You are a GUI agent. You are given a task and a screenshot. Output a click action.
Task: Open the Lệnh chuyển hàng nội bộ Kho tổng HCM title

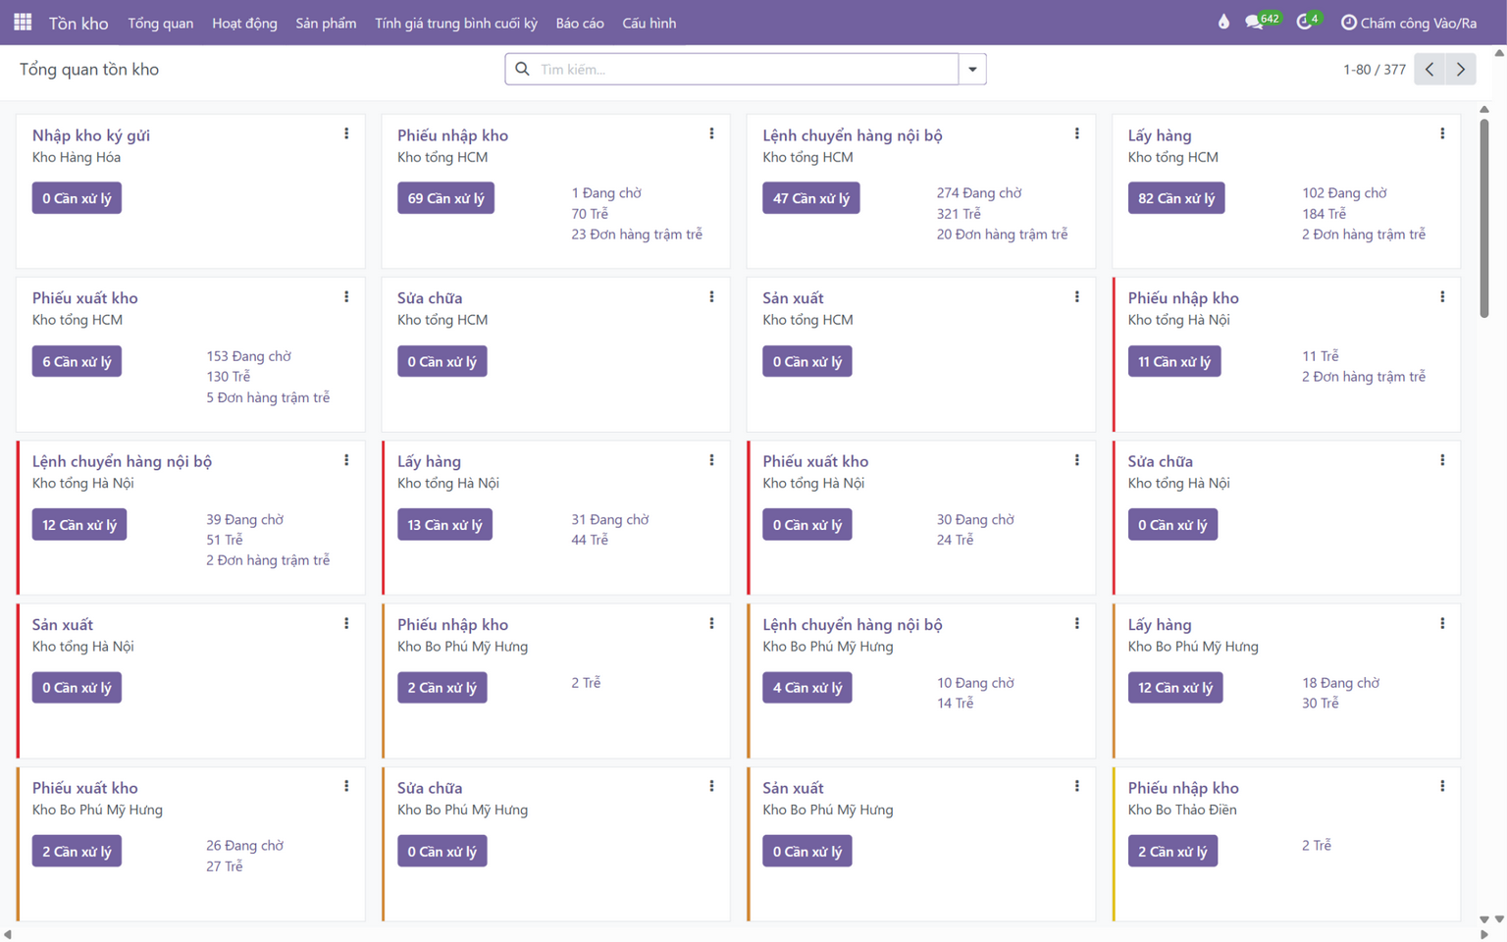click(x=853, y=135)
